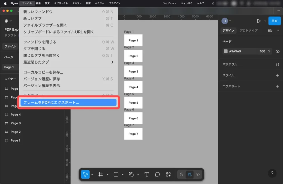Switch to the Prototype tab
This screenshot has width=283, height=184.
point(249,31)
